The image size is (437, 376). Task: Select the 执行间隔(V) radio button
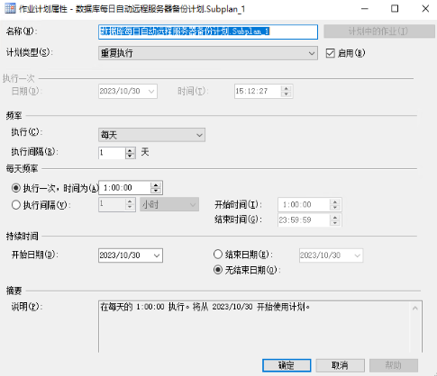coord(16,205)
